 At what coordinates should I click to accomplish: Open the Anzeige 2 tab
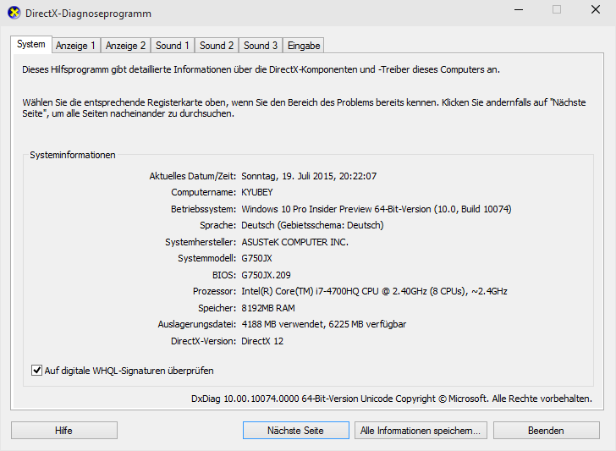click(x=126, y=46)
